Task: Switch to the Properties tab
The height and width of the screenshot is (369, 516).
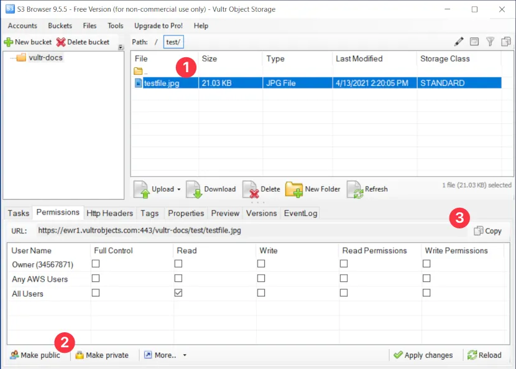Action: click(x=186, y=213)
